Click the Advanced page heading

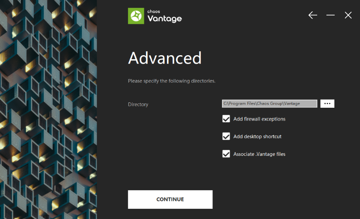pos(165,58)
